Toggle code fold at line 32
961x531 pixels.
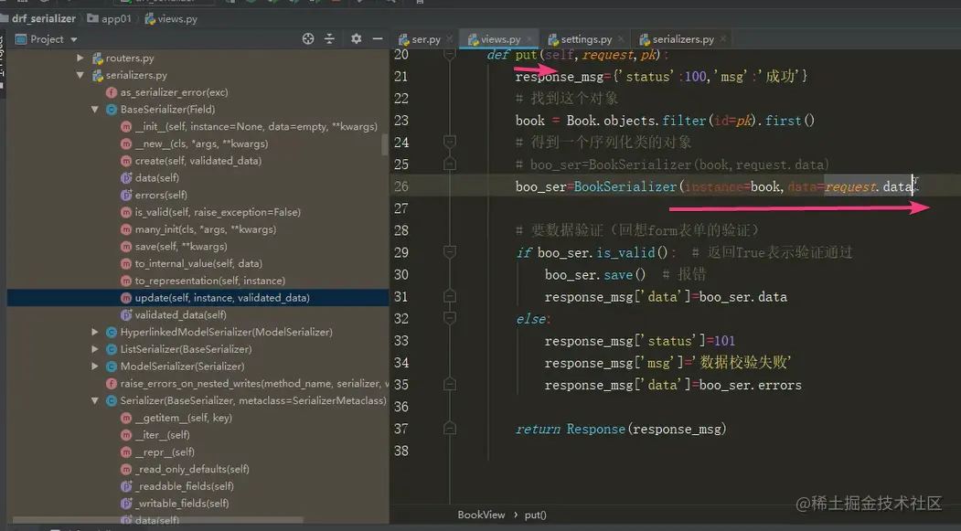(449, 318)
